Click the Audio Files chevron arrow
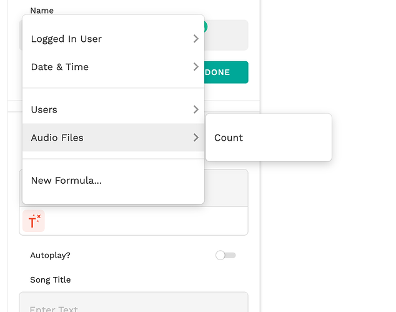This screenshot has height=312, width=396. 196,138
